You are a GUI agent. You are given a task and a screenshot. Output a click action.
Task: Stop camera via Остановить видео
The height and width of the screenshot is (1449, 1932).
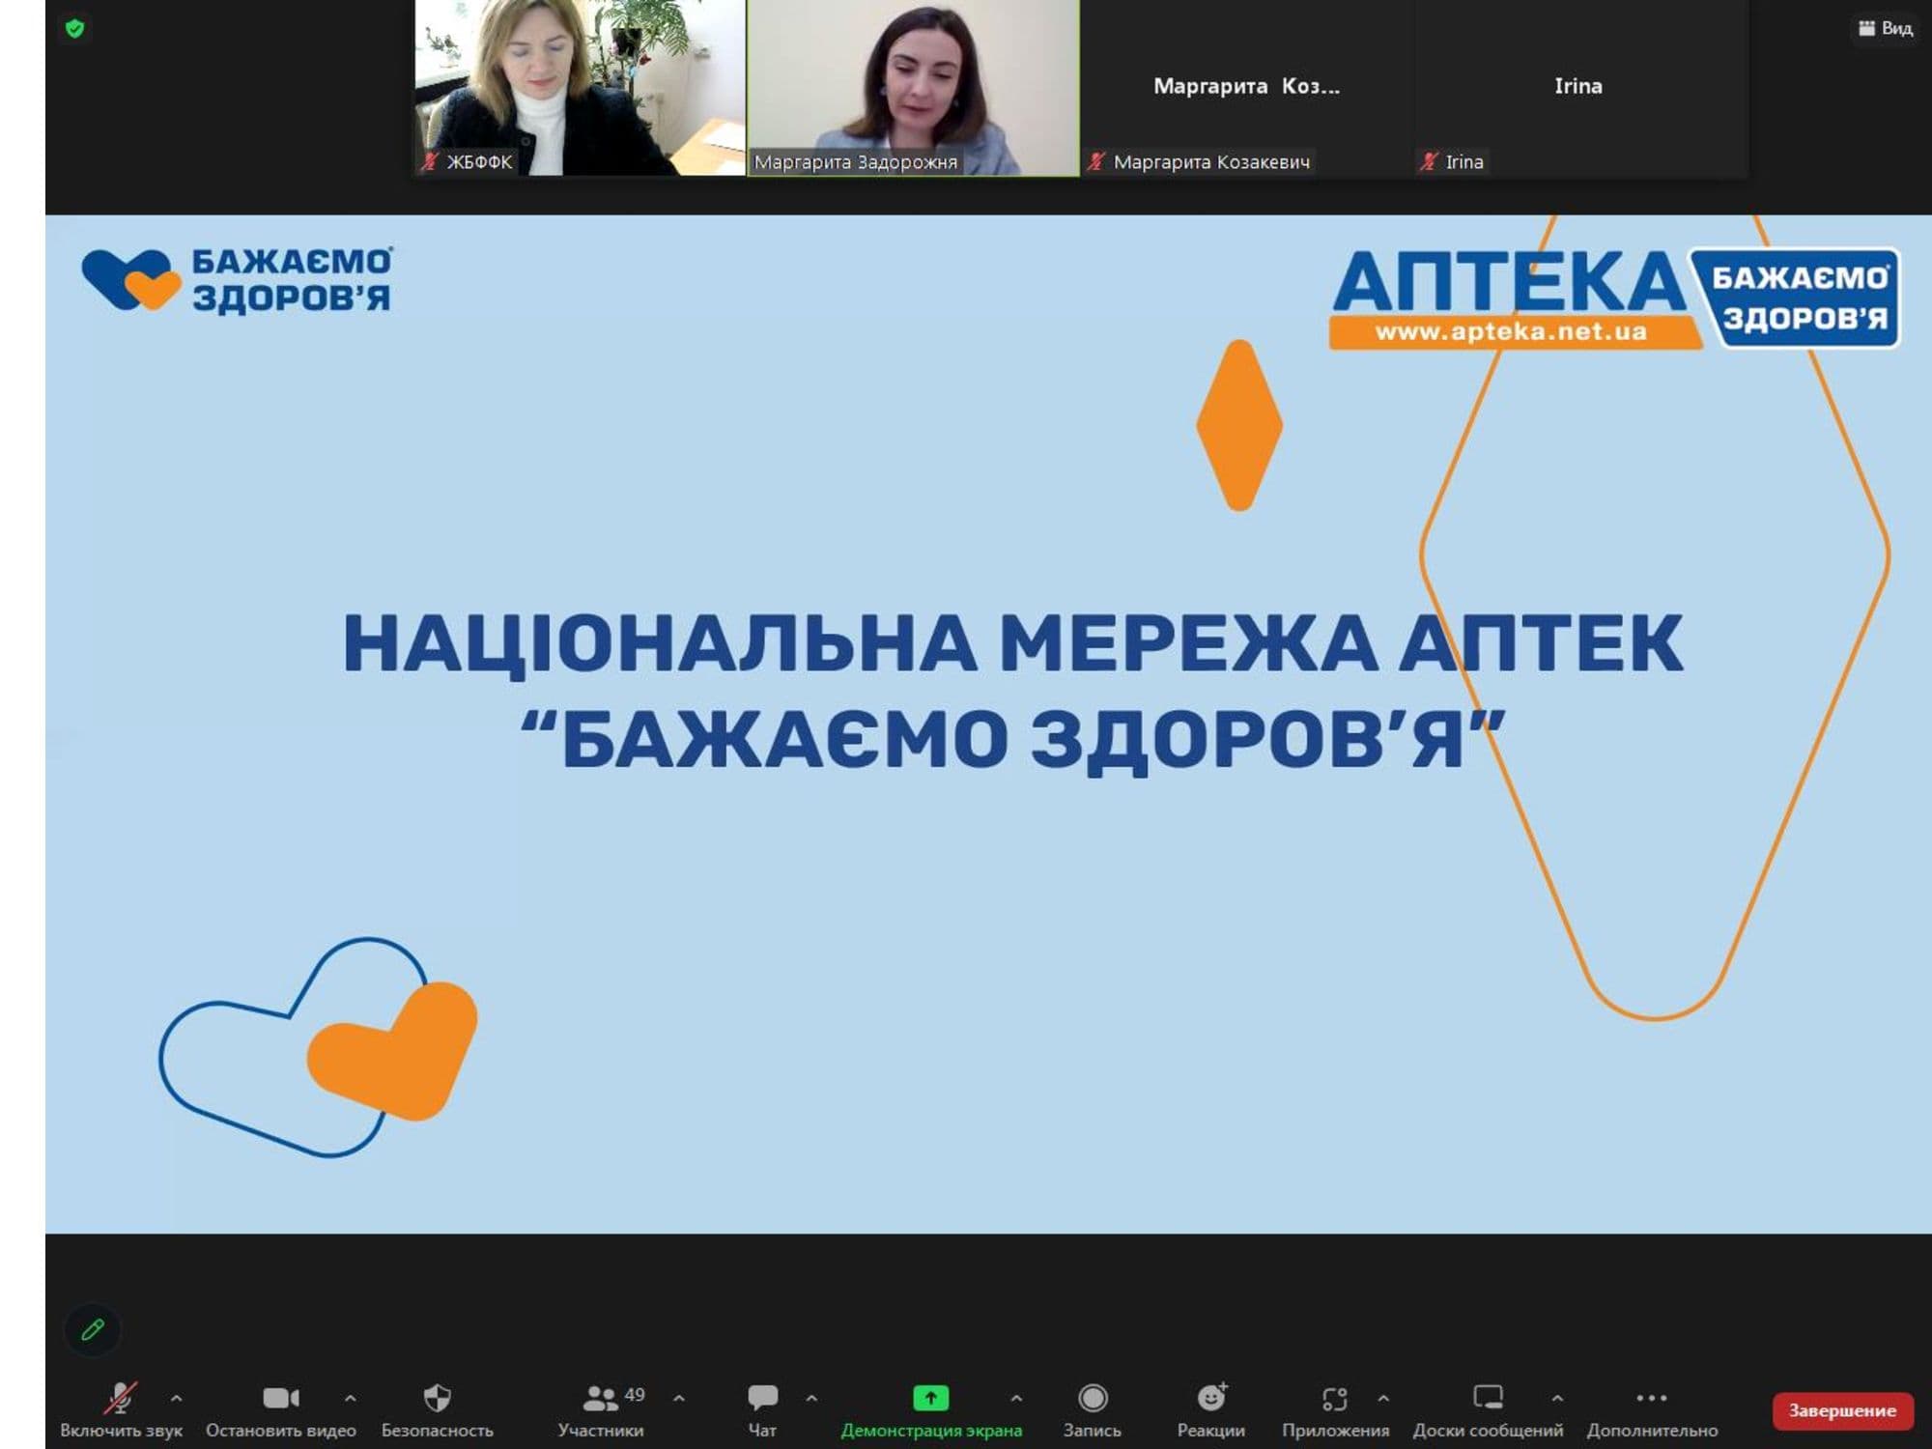point(281,1410)
